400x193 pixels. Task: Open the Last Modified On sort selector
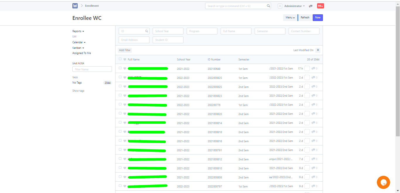[303, 50]
